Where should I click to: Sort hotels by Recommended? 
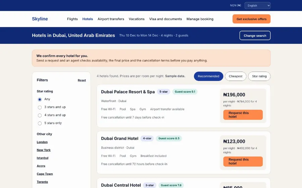click(208, 76)
